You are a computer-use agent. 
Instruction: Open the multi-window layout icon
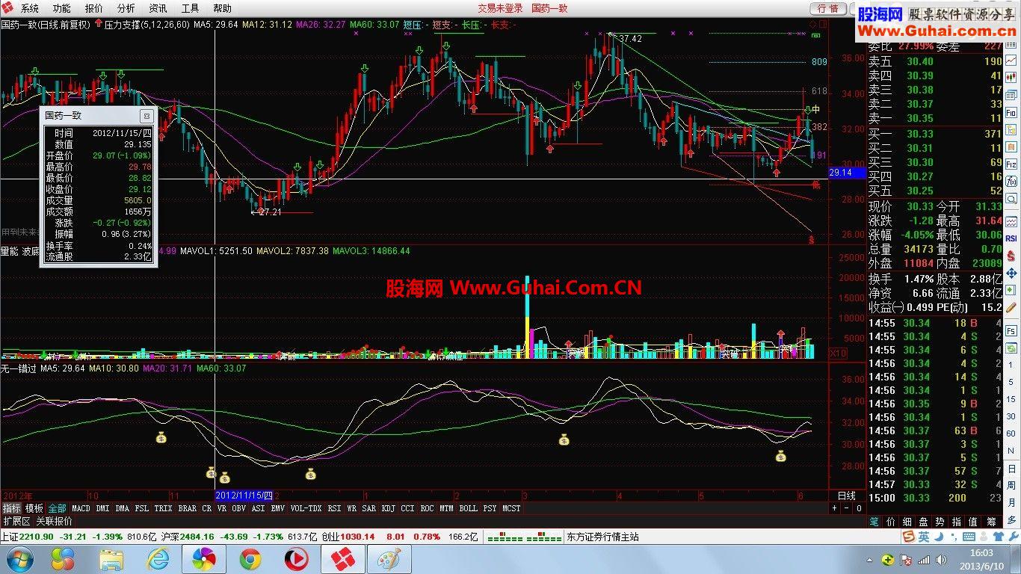(x=1011, y=95)
